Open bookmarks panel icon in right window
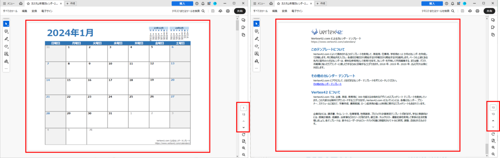500x158 pixels. 493,28
